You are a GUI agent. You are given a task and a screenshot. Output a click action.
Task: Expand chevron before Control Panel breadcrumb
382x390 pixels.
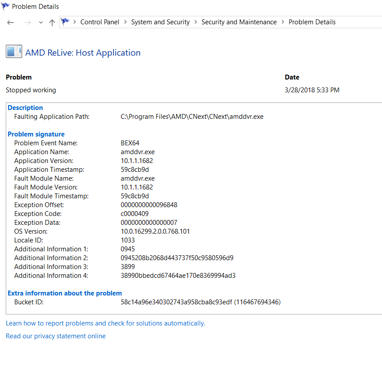[x=74, y=22]
